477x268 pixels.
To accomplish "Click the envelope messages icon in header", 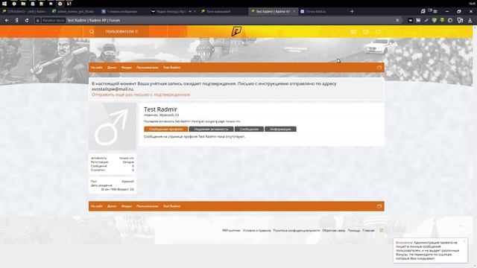I will pyautogui.click(x=366, y=31).
